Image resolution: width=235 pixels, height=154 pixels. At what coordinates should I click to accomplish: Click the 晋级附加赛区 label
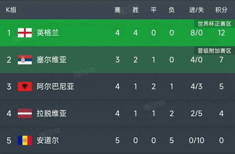point(214,51)
